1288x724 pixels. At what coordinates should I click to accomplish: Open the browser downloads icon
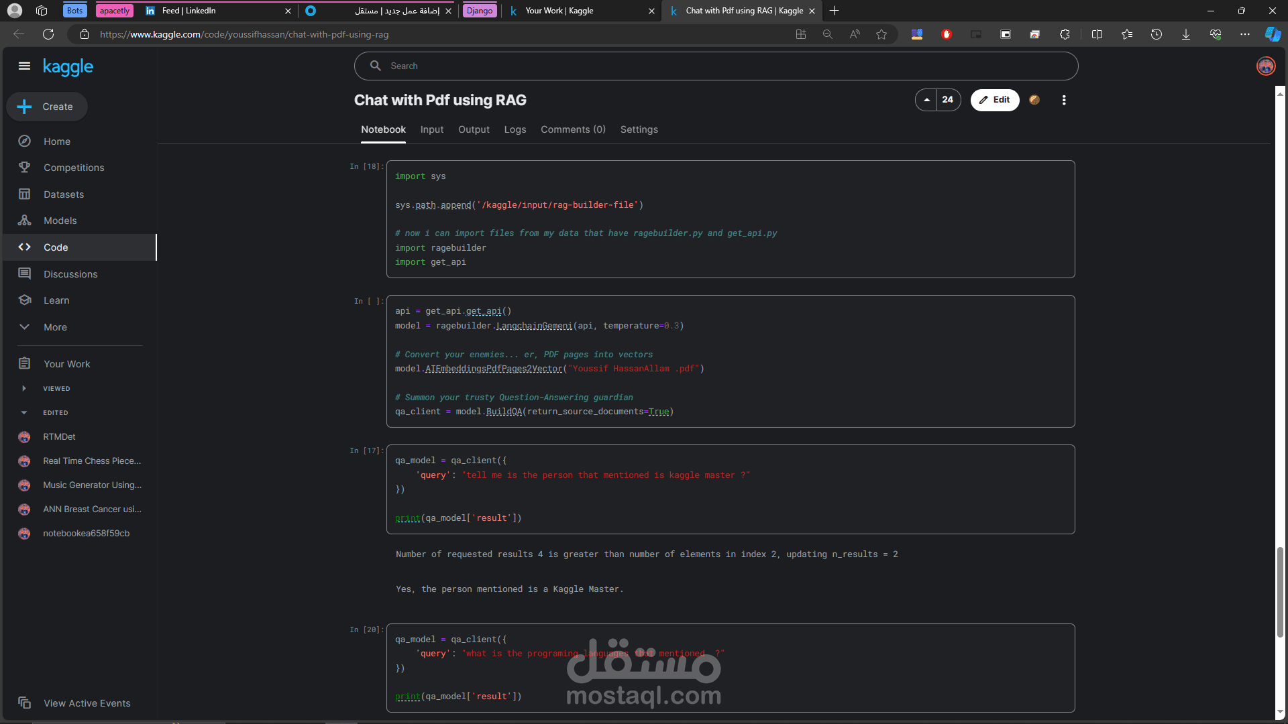1185,34
